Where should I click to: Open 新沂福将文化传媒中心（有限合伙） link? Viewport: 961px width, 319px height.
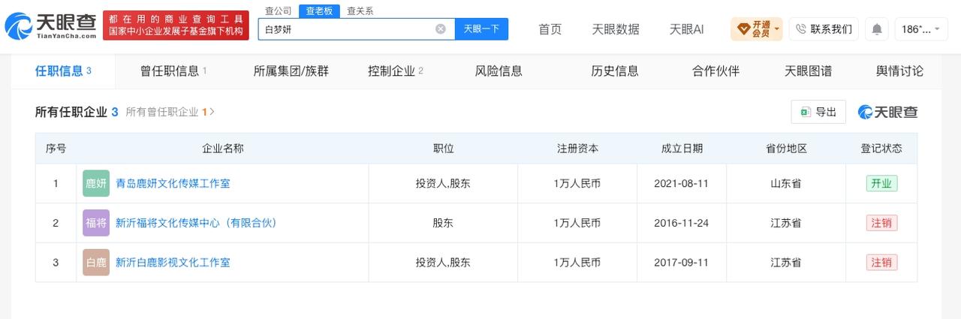point(197,223)
